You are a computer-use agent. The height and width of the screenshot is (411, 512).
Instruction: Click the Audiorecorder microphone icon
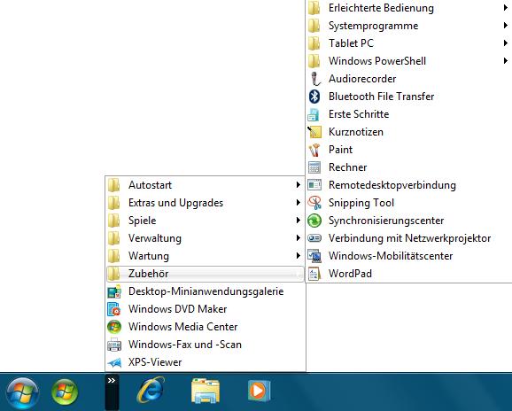click(314, 79)
